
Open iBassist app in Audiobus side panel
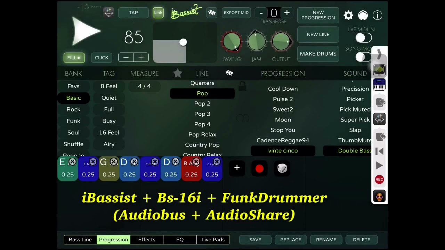click(379, 70)
